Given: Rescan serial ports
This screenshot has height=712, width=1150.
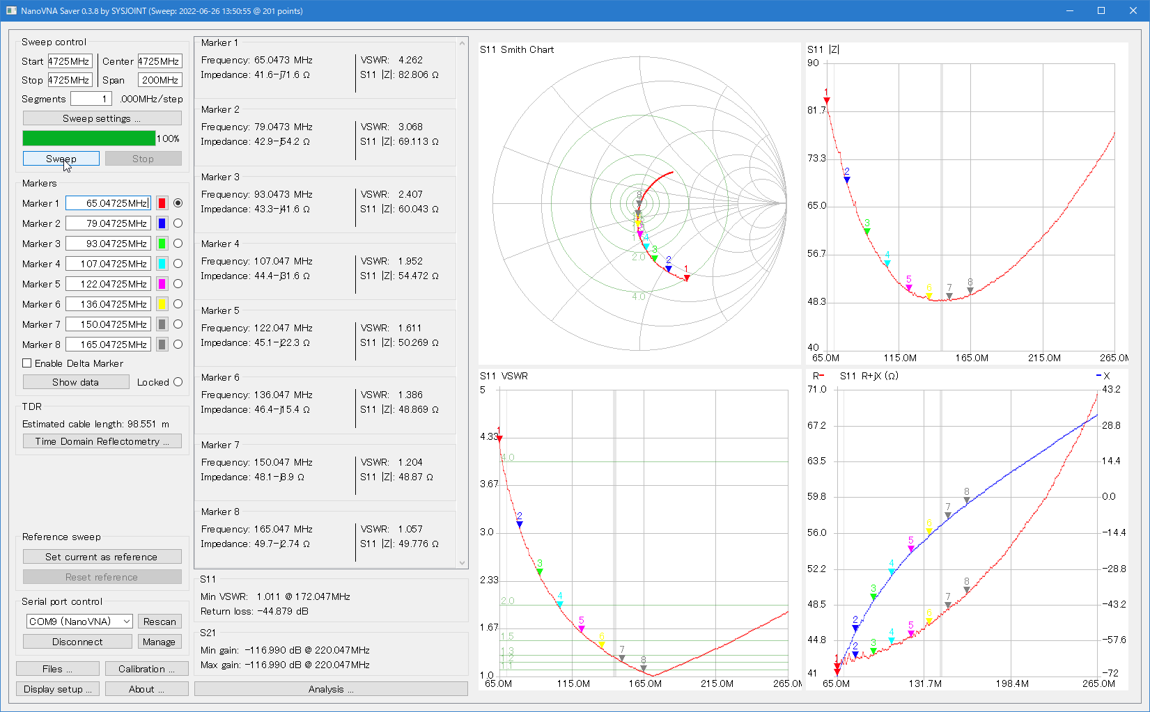Looking at the screenshot, I should [160, 622].
